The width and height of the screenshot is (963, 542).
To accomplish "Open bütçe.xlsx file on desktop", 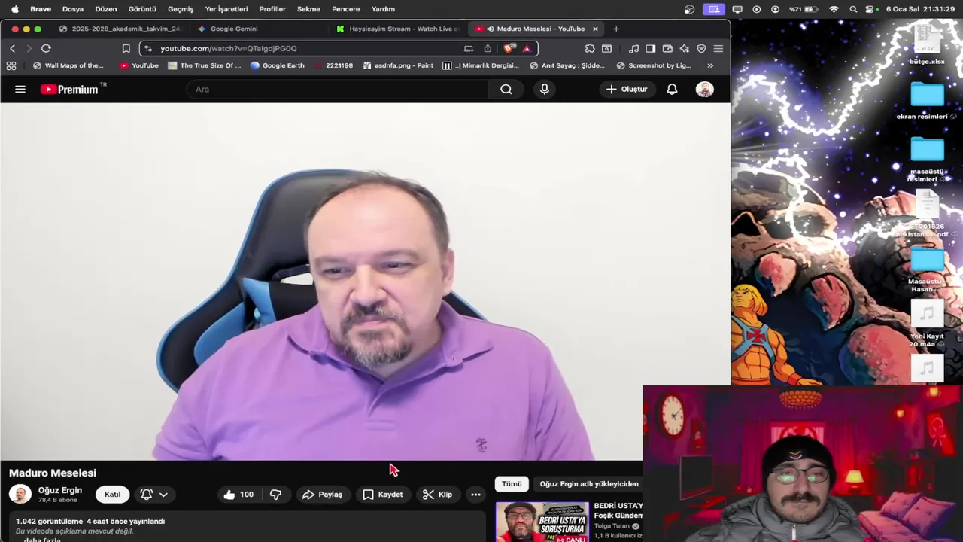I will coord(927,45).
